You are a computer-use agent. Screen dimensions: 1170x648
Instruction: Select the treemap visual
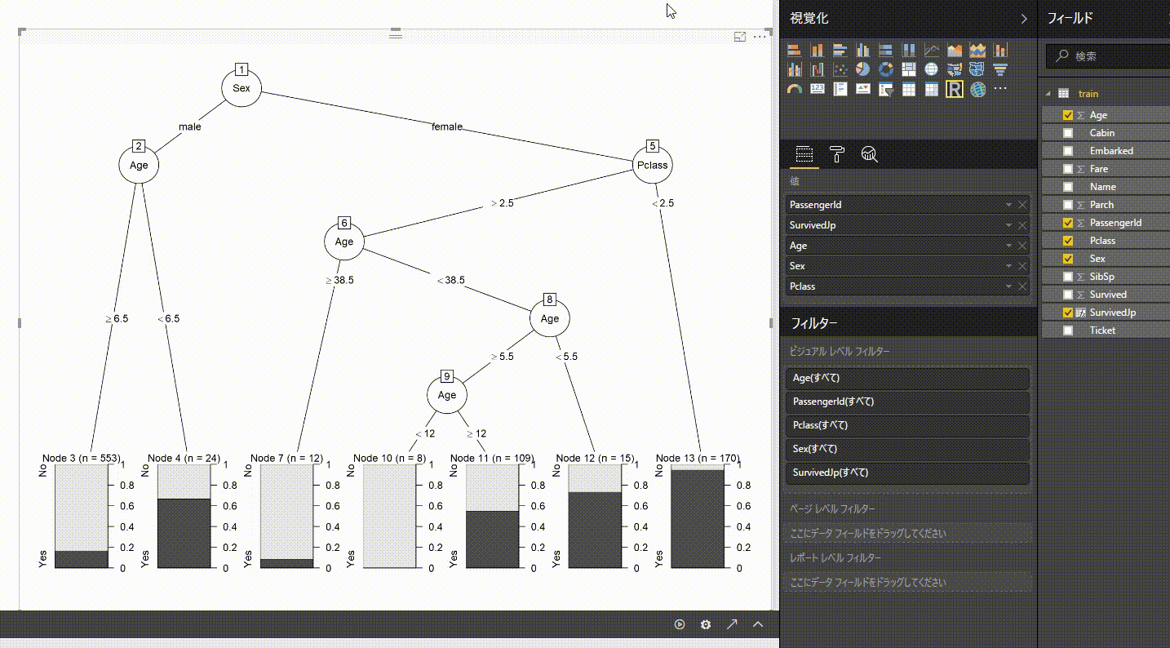pyautogui.click(x=909, y=69)
